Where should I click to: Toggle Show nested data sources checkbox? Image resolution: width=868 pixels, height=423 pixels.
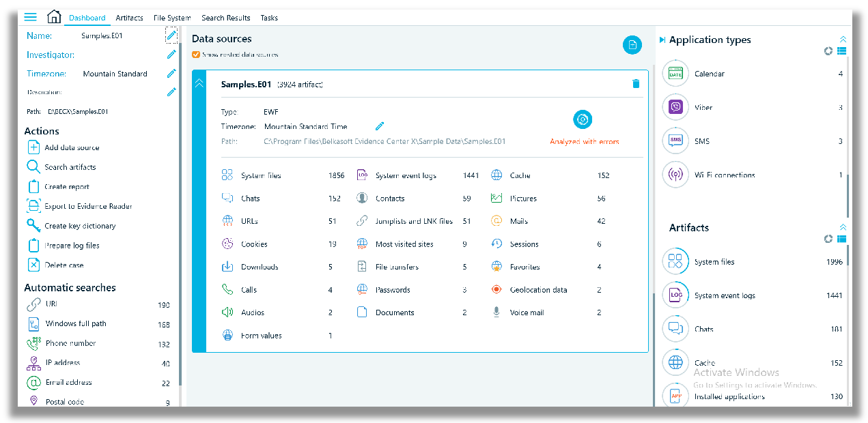pos(196,55)
